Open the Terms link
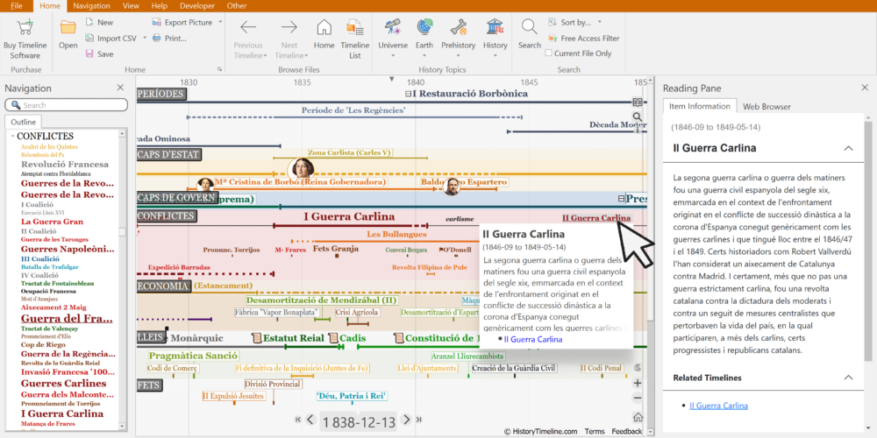Image resolution: width=877 pixels, height=438 pixels. pos(595,431)
